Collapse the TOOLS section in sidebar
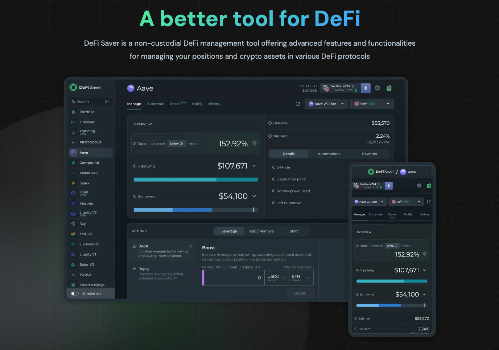This screenshot has width=499, height=350. (x=73, y=275)
